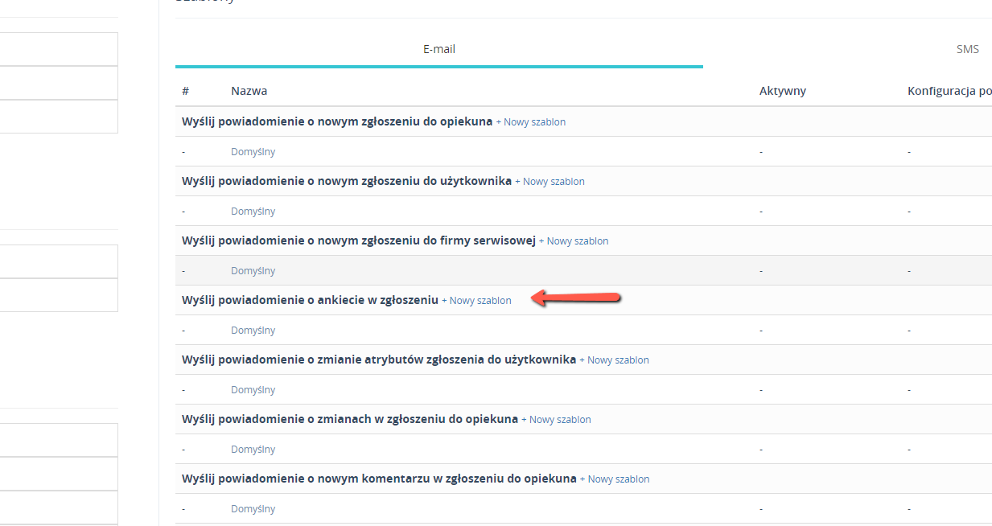
Task: Add new template for 'nowym zgłoszeniu do opiekuna'
Action: click(531, 122)
